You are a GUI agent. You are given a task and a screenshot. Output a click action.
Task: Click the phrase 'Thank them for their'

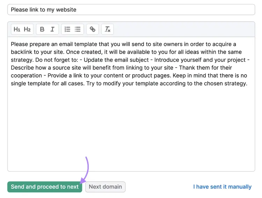pos(205,68)
